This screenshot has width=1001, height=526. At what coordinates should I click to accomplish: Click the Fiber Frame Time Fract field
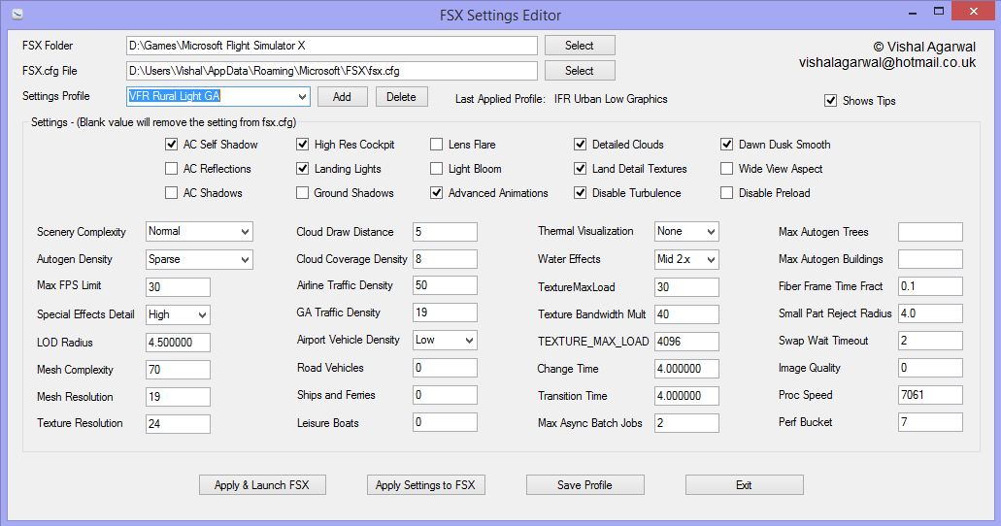pos(930,286)
